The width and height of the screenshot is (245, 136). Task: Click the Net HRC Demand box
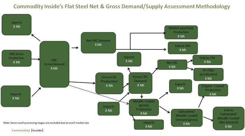click(98, 43)
